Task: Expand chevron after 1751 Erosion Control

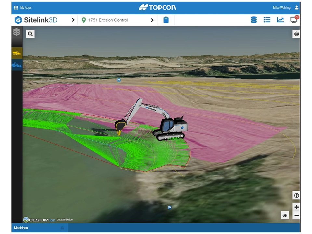Action: coord(152,20)
